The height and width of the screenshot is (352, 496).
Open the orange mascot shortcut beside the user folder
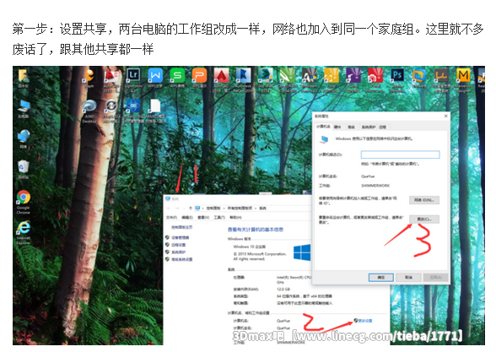89,78
